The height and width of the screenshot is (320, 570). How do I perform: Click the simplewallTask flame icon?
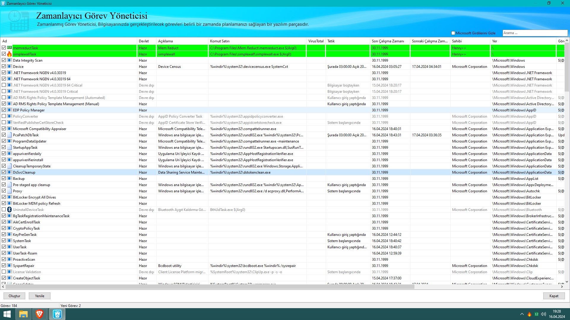pyautogui.click(x=9, y=54)
